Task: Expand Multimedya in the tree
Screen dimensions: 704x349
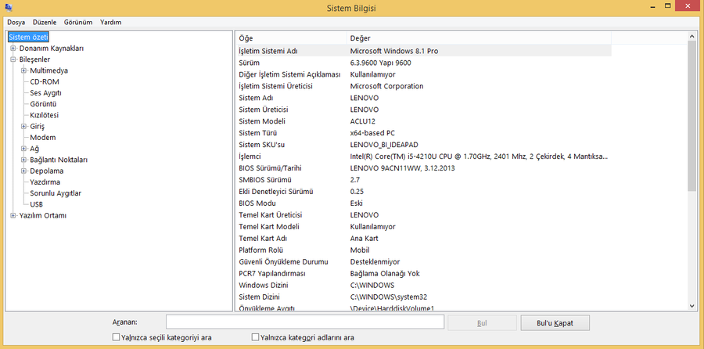Action: tap(23, 70)
